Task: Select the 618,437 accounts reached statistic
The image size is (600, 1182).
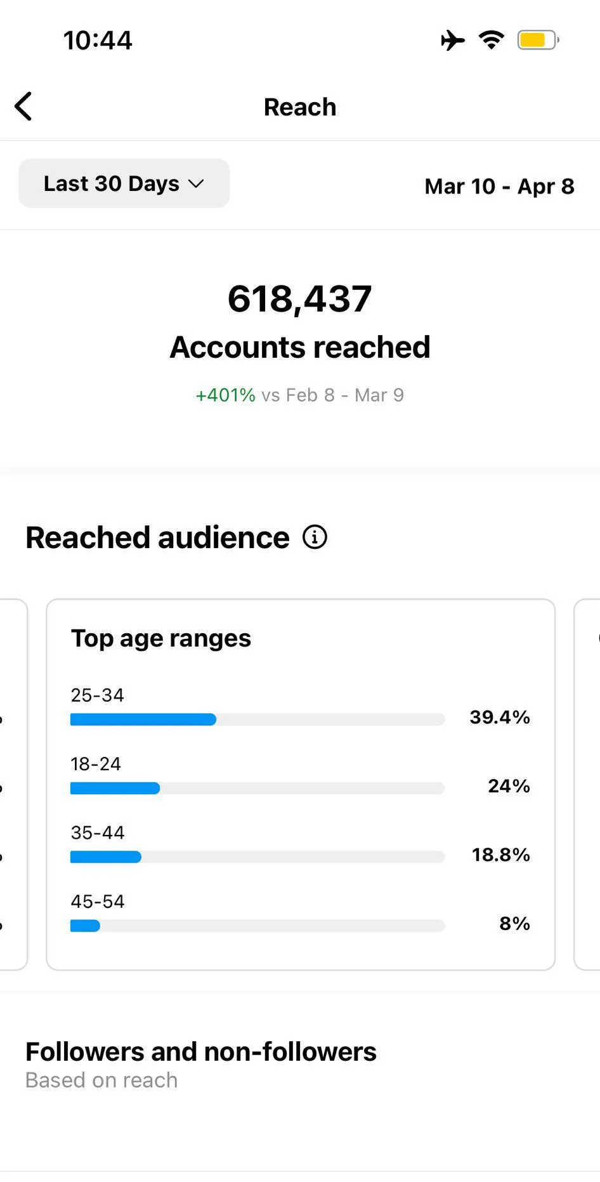Action: [x=299, y=298]
